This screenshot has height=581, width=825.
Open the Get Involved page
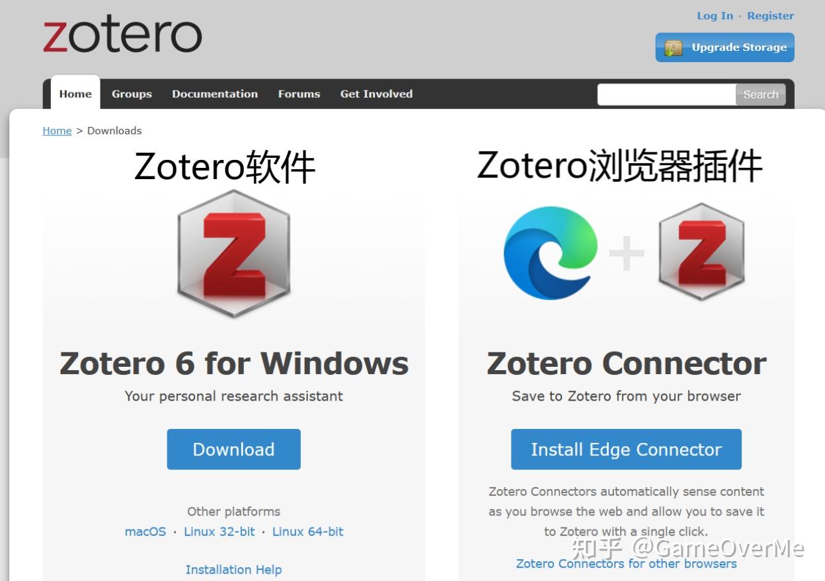(x=376, y=94)
